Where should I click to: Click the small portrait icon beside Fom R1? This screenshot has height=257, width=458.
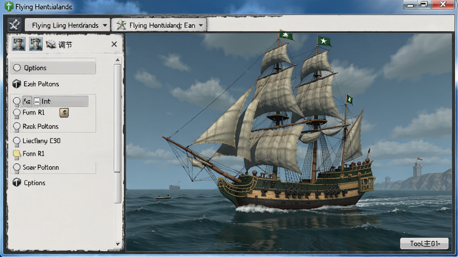click(64, 113)
